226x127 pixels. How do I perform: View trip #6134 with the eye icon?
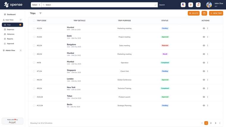click(204, 54)
